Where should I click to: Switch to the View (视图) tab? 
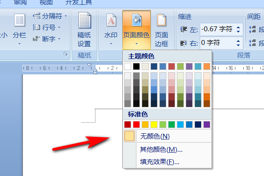tap(46, 2)
